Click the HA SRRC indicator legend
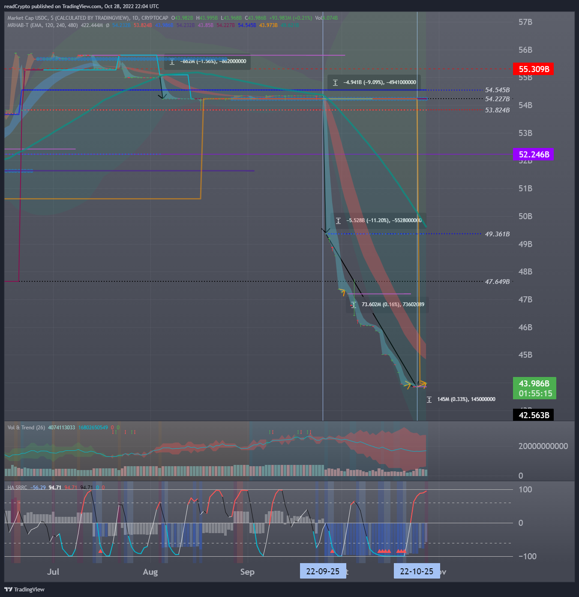579x597 pixels. coord(17,488)
